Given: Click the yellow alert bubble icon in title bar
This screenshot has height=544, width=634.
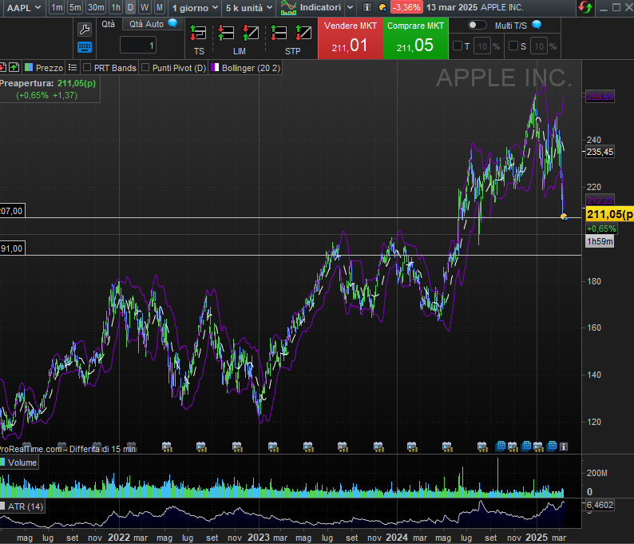Looking at the screenshot, I should 382,8.
